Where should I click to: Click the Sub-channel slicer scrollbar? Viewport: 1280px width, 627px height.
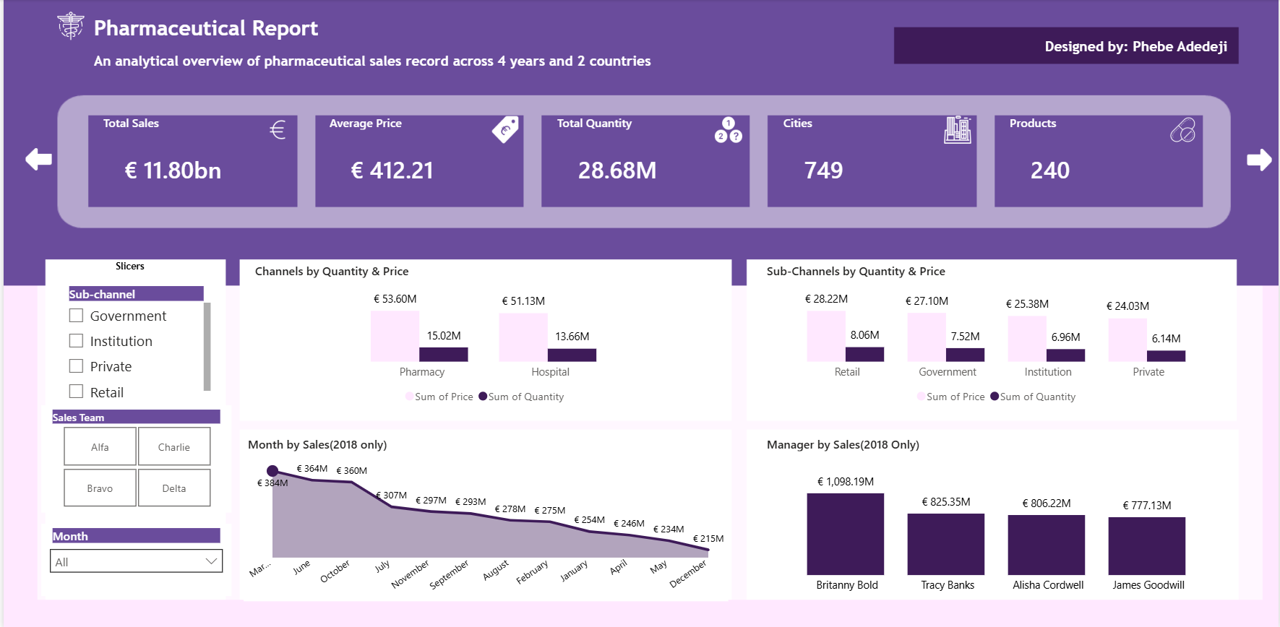pyautogui.click(x=207, y=347)
